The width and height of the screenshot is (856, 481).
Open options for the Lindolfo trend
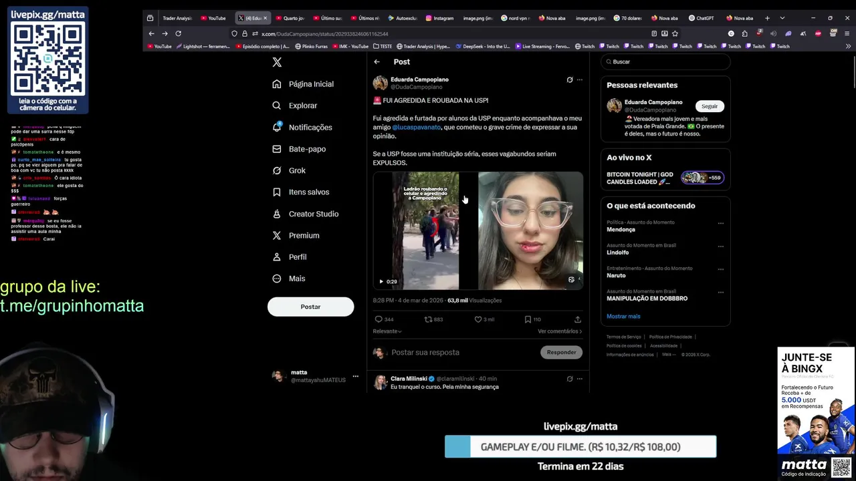721,246
